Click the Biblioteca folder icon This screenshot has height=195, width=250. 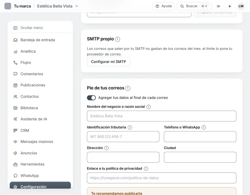[15, 108]
